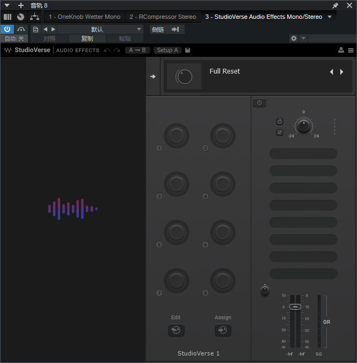Go to previous host preset arrow
The height and width of the screenshot is (363, 357).
[x=46, y=29]
